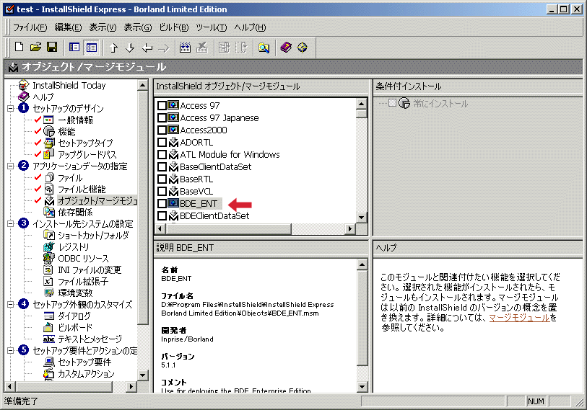587x410 pixels.
Task: Click module list scroll down arrow
Action: coord(361,217)
